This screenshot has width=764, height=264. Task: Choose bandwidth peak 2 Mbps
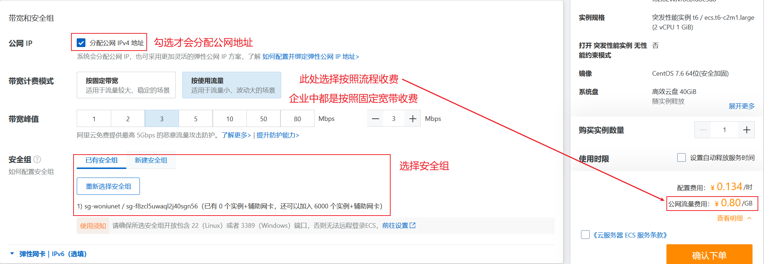pyautogui.click(x=128, y=119)
